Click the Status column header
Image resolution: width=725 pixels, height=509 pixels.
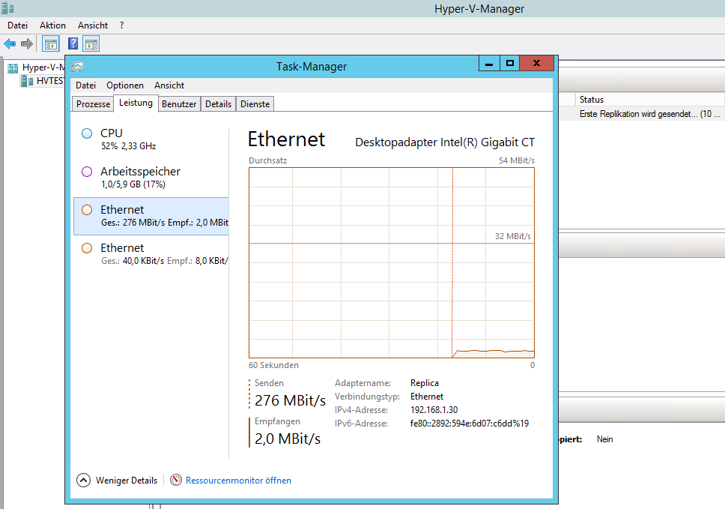(x=592, y=100)
